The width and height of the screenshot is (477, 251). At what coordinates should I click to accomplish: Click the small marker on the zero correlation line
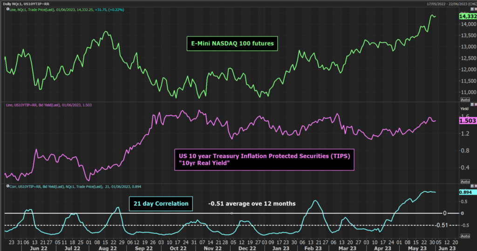(x=232, y=213)
